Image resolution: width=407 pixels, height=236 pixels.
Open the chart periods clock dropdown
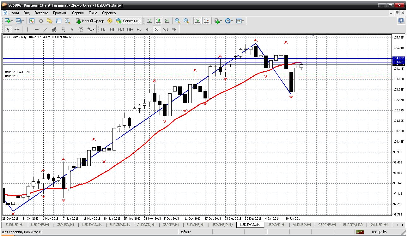click(x=229, y=21)
